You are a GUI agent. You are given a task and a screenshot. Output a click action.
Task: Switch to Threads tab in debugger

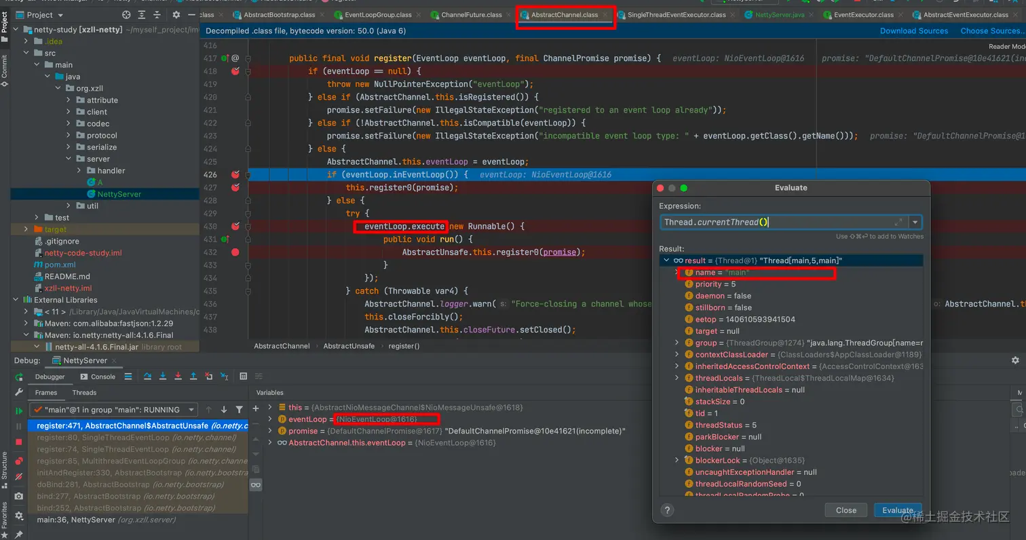coord(84,392)
